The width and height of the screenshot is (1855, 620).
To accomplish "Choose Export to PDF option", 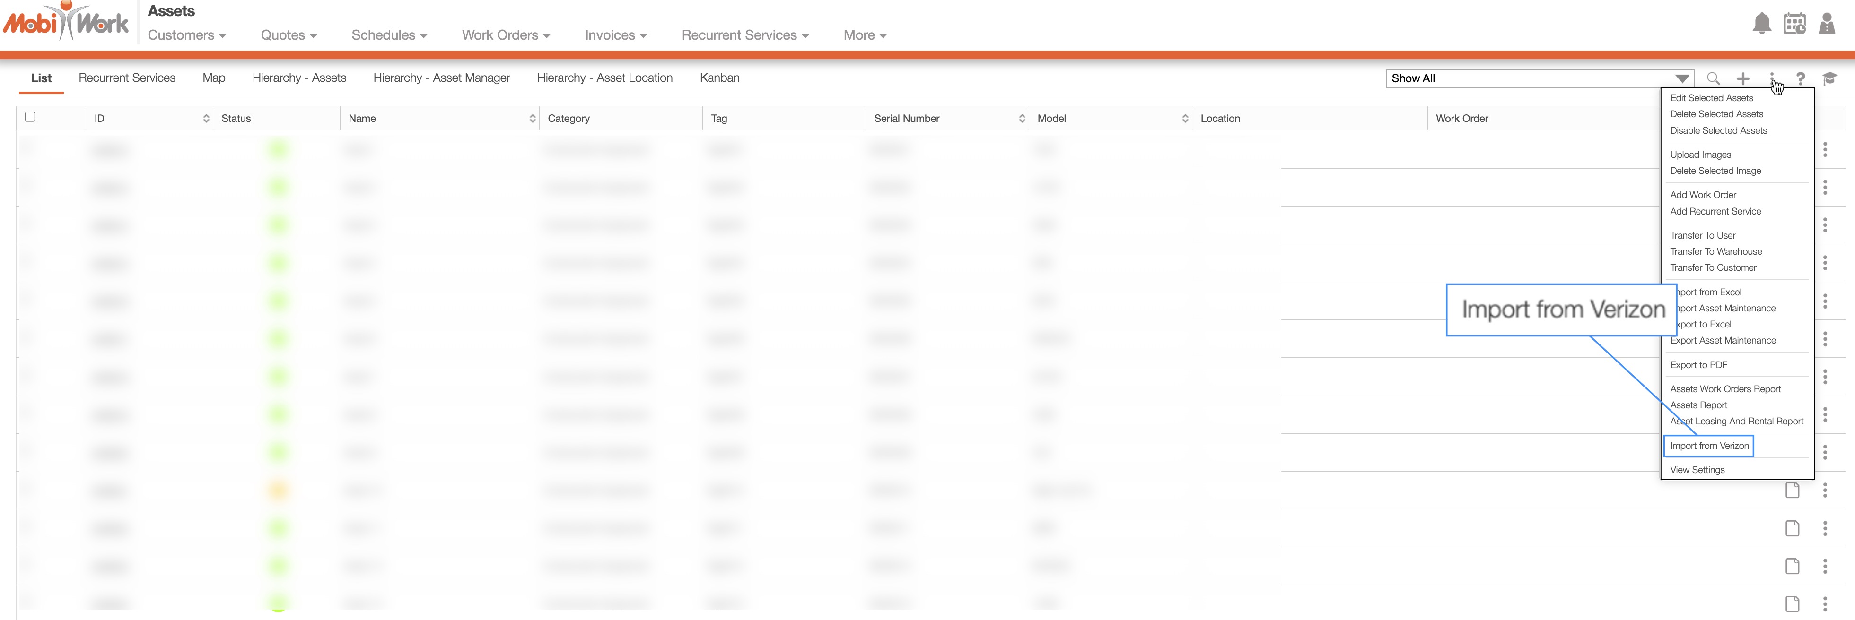I will 1698,365.
